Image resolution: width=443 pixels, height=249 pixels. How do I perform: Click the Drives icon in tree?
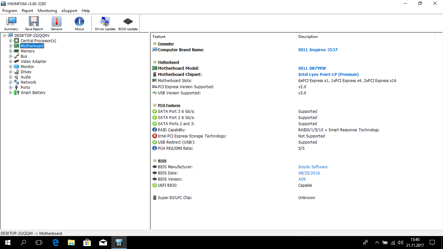click(17, 72)
